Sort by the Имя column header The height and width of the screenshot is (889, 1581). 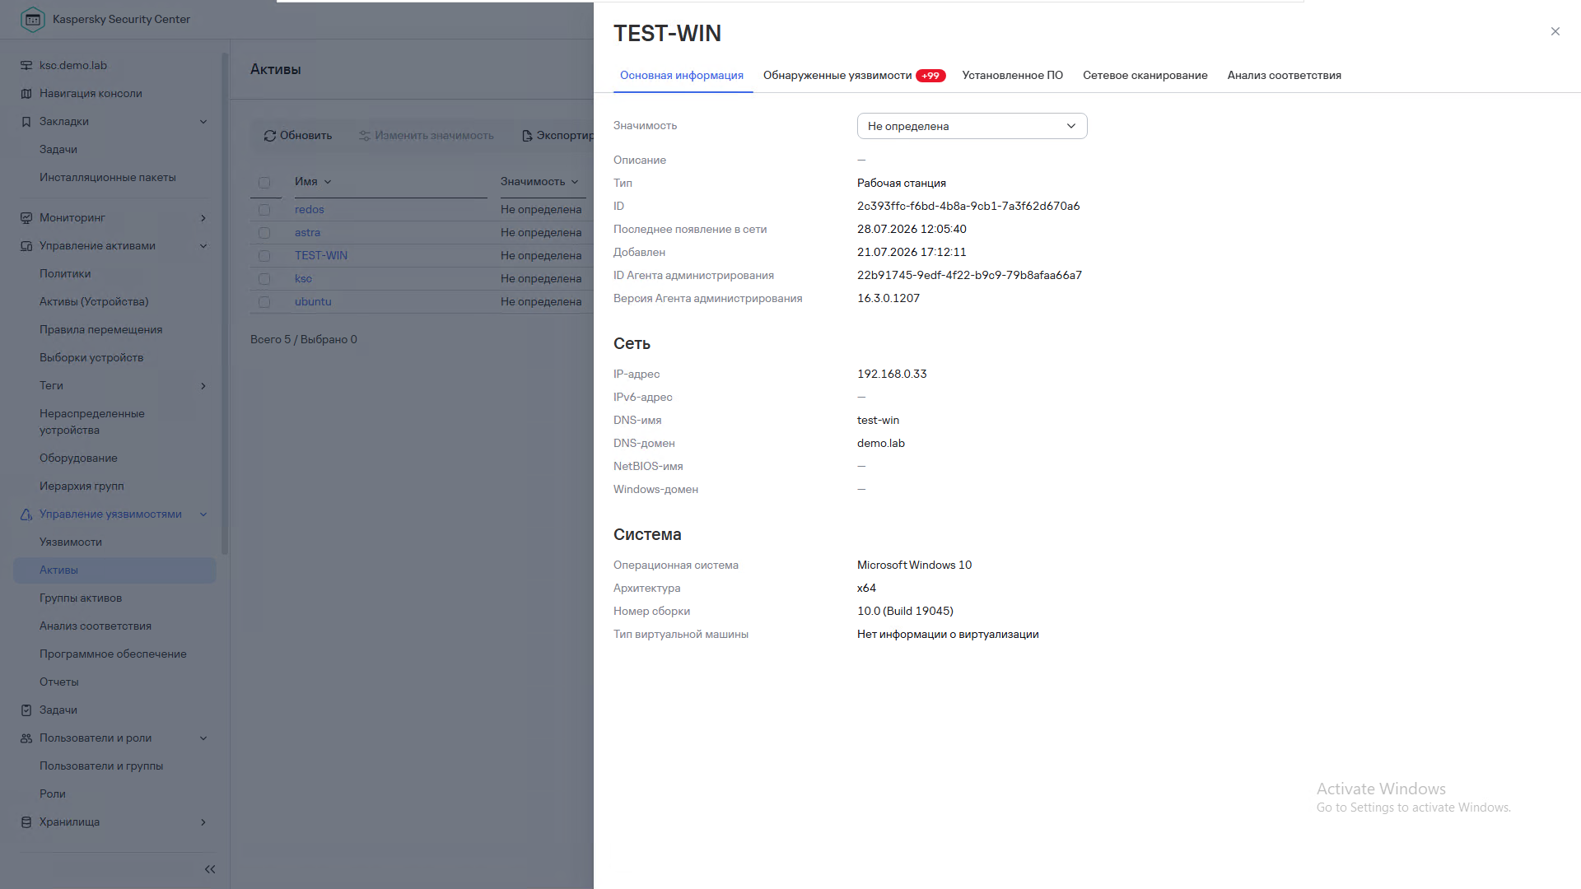point(313,182)
